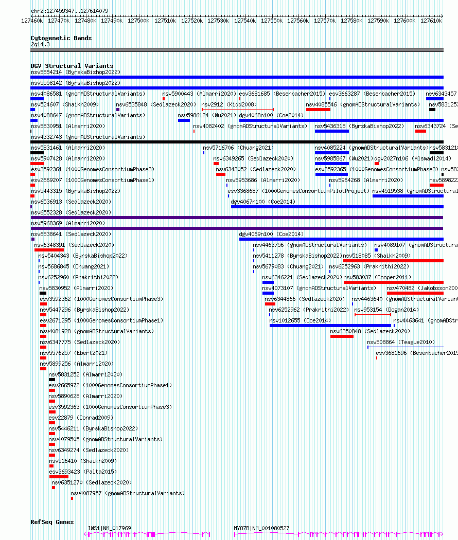The width and height of the screenshot is (458, 540).
Task: Click the nsv5554214 (ByrskaBishop2022) variant label
Action: click(76, 73)
